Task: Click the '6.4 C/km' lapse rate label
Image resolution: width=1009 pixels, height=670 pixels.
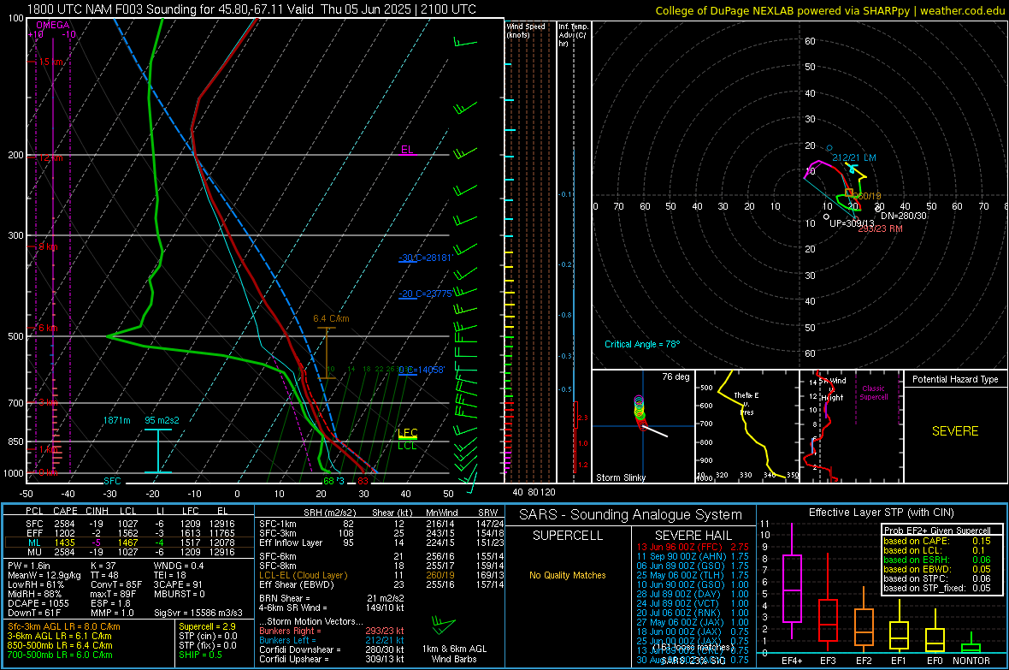Action: 331,318
